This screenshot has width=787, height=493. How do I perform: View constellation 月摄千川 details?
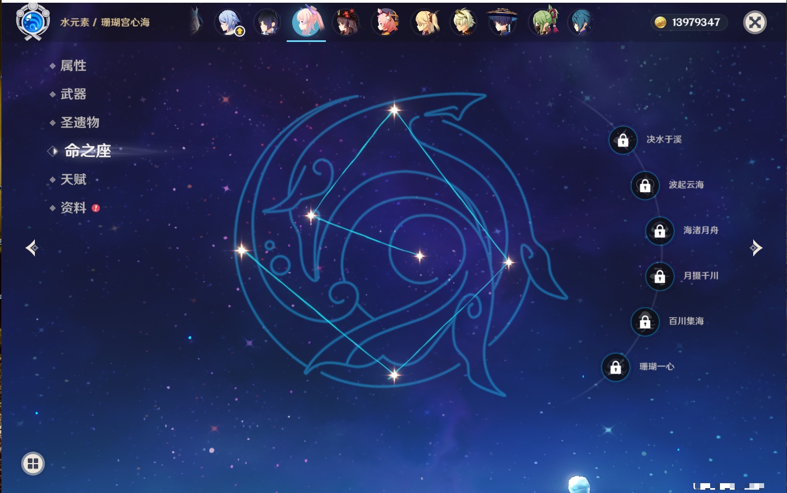click(701, 276)
